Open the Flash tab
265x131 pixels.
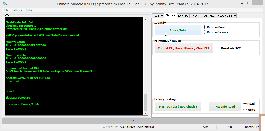point(194,16)
